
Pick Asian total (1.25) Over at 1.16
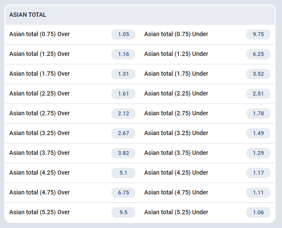123,54
